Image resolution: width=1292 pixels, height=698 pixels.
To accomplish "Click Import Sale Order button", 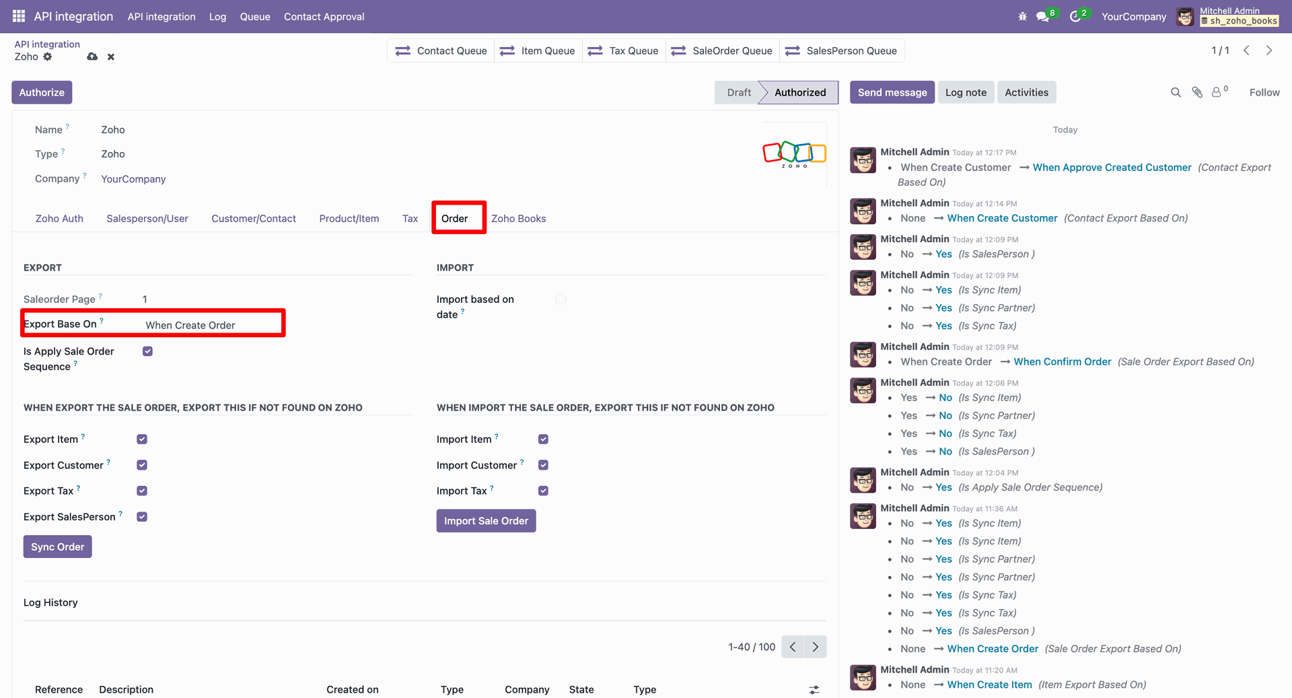I will click(486, 521).
